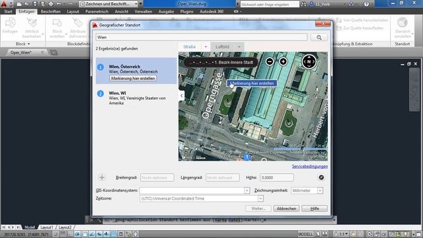Collapse the results panel with the left arrow
Image resolution: width=423 pixels, height=238 pixels.
click(x=182, y=95)
